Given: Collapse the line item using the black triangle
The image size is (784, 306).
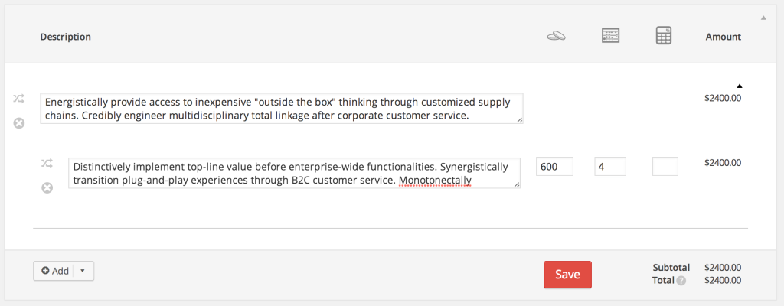Looking at the screenshot, I should click(x=739, y=86).
